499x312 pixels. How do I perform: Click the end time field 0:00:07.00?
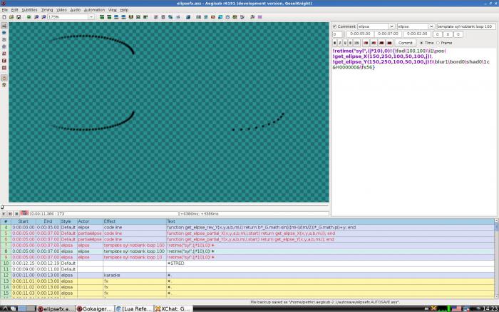pos(389,34)
